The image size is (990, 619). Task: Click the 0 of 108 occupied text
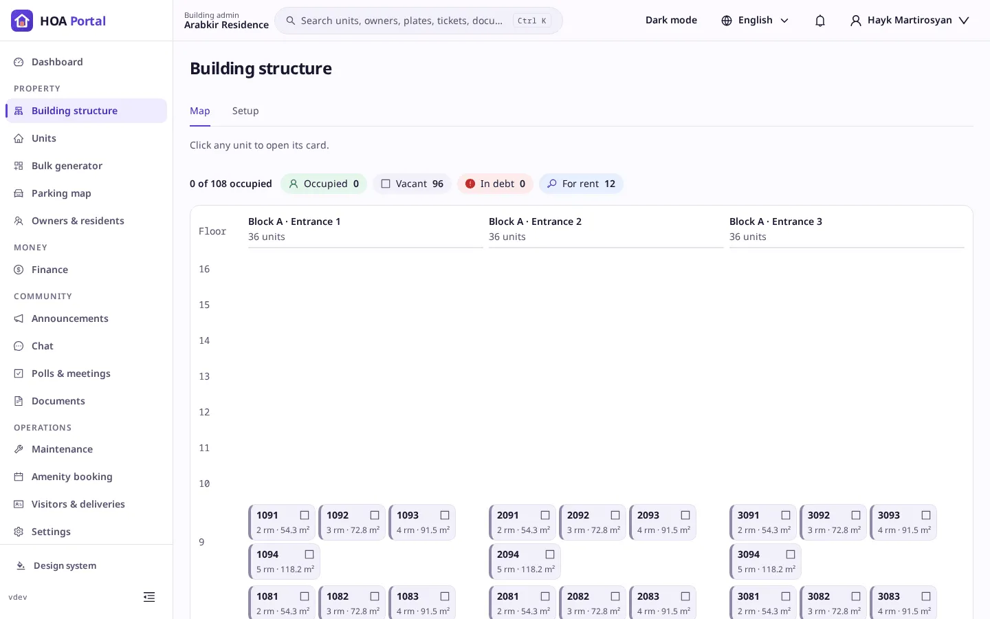231,184
